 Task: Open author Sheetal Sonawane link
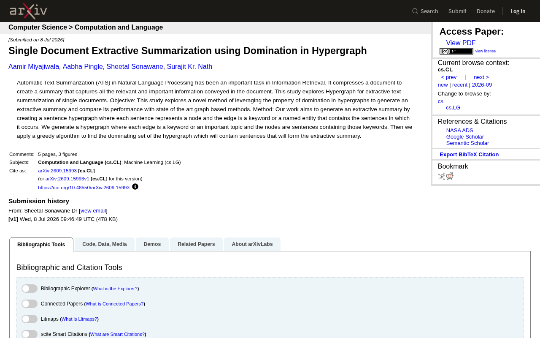(135, 67)
